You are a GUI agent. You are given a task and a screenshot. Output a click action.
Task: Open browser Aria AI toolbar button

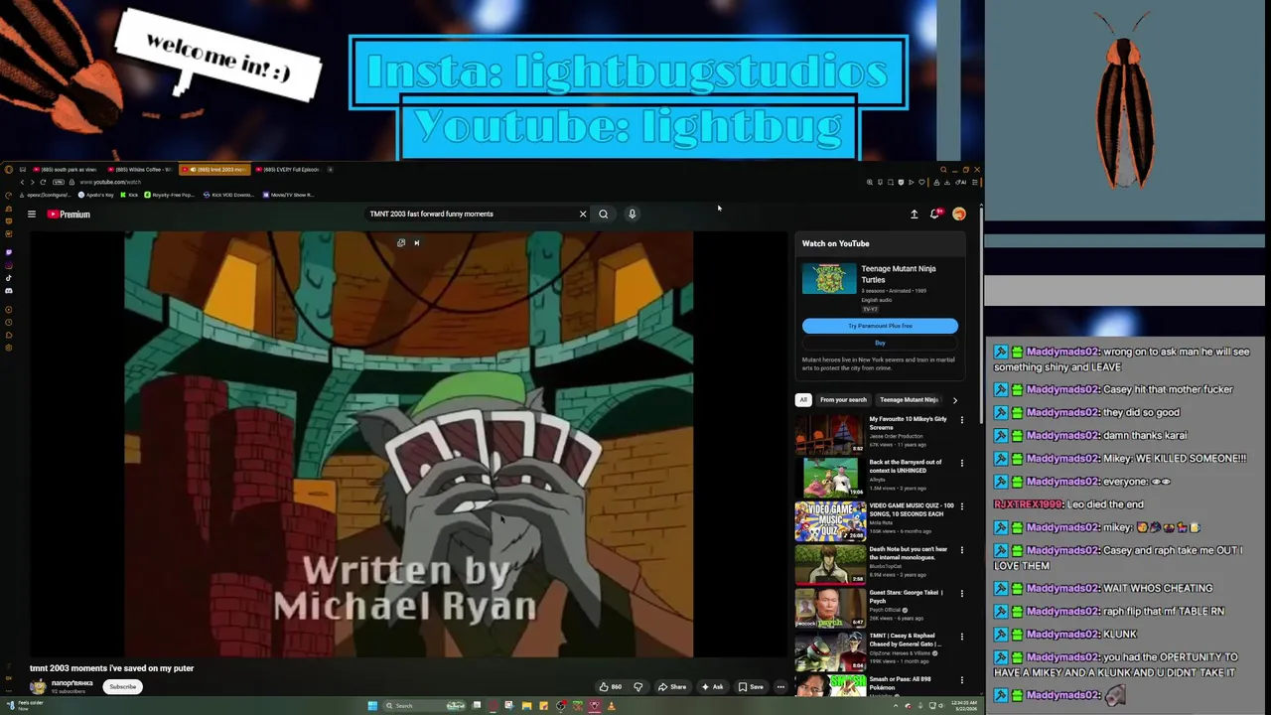pos(960,182)
